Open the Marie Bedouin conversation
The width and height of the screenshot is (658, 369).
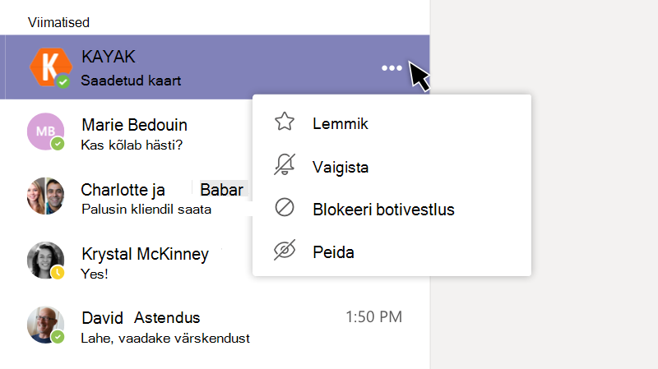coord(126,131)
